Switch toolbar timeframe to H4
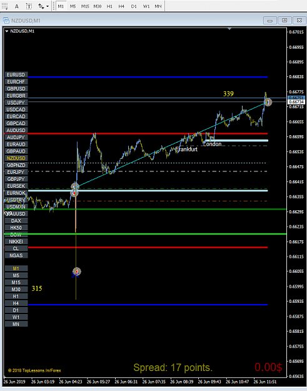307x391 pixels. tap(121, 6)
